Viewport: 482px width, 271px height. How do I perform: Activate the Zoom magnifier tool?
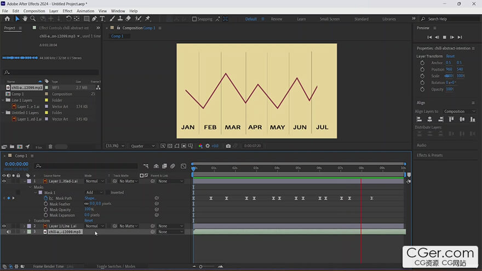(33, 19)
